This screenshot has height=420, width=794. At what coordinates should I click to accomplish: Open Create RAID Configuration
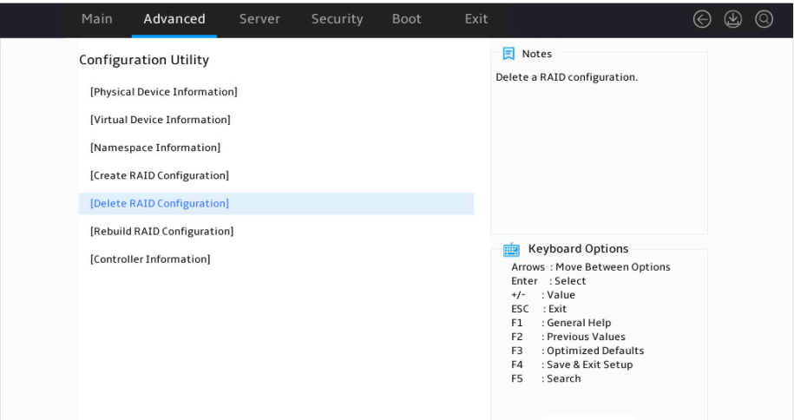[x=160, y=175]
